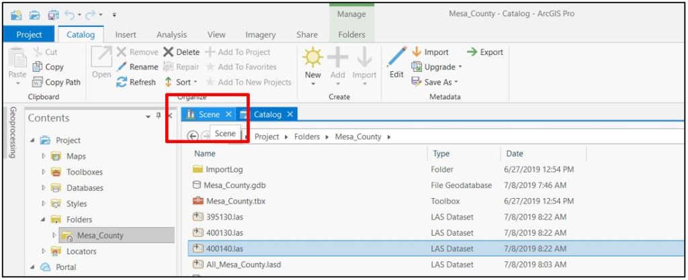This screenshot has height=280, width=688.
Task: Switch to the Analysis ribbon tab
Action: (171, 34)
